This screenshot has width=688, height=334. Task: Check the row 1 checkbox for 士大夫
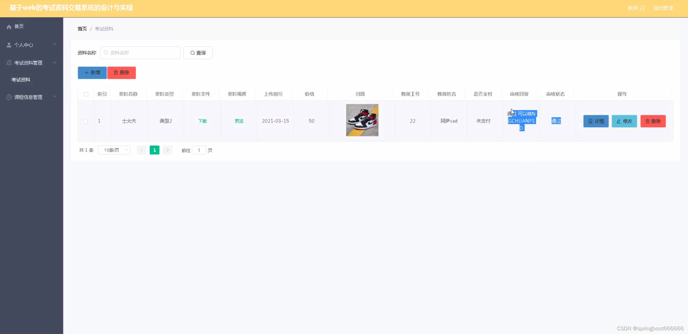point(85,121)
